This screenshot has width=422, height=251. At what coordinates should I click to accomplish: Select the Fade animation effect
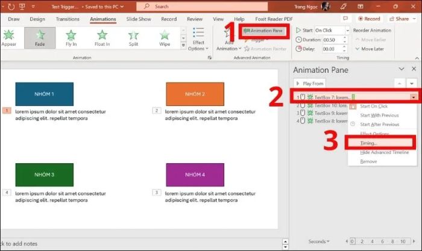(x=40, y=38)
